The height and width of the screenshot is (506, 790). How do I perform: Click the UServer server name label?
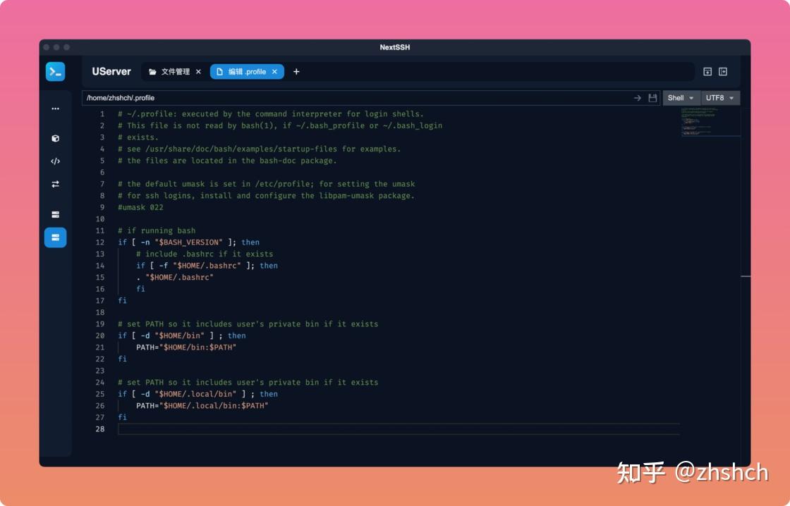pos(111,71)
